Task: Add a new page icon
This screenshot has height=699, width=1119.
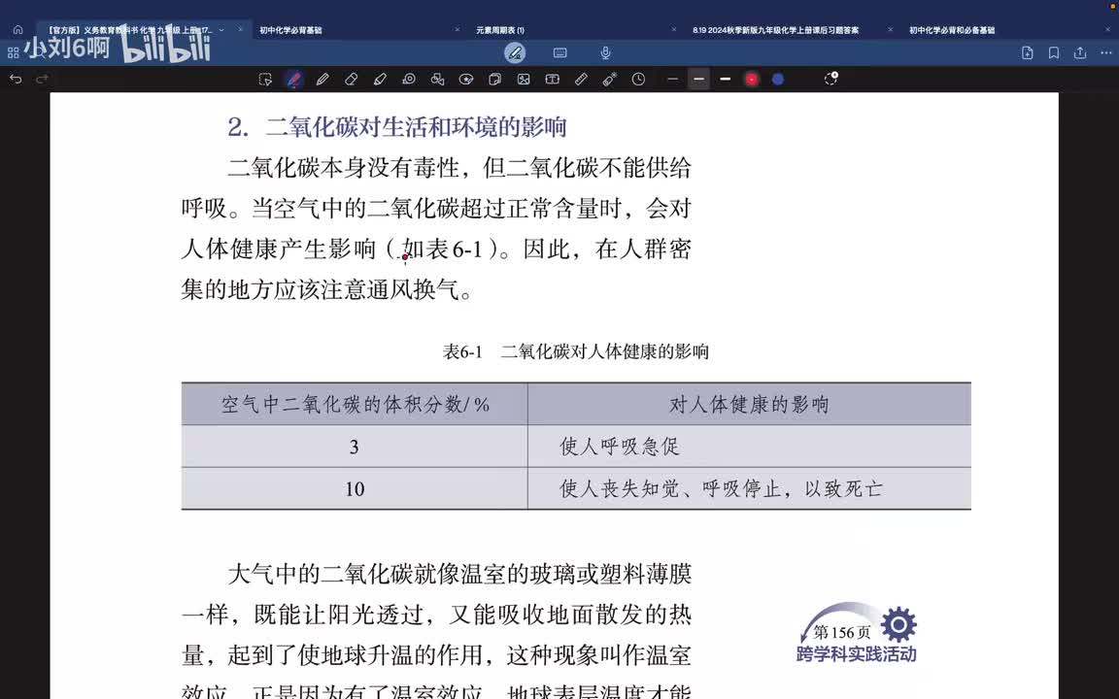Action: point(1028,52)
